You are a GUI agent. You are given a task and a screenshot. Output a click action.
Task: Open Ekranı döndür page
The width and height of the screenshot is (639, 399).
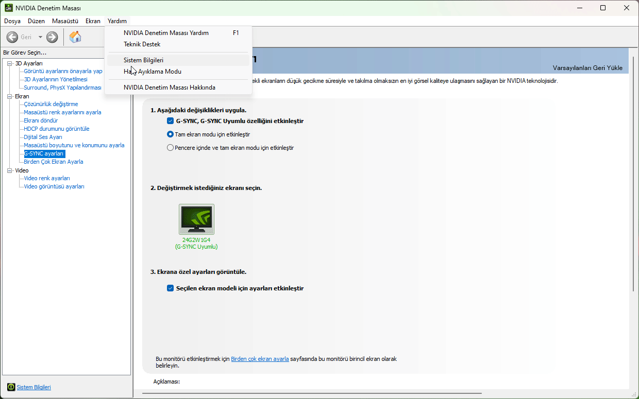(x=41, y=120)
